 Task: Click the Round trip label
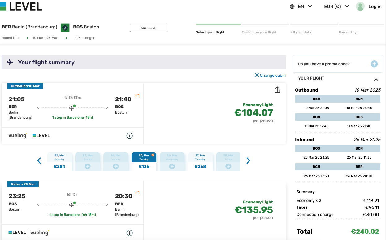[x=10, y=38]
